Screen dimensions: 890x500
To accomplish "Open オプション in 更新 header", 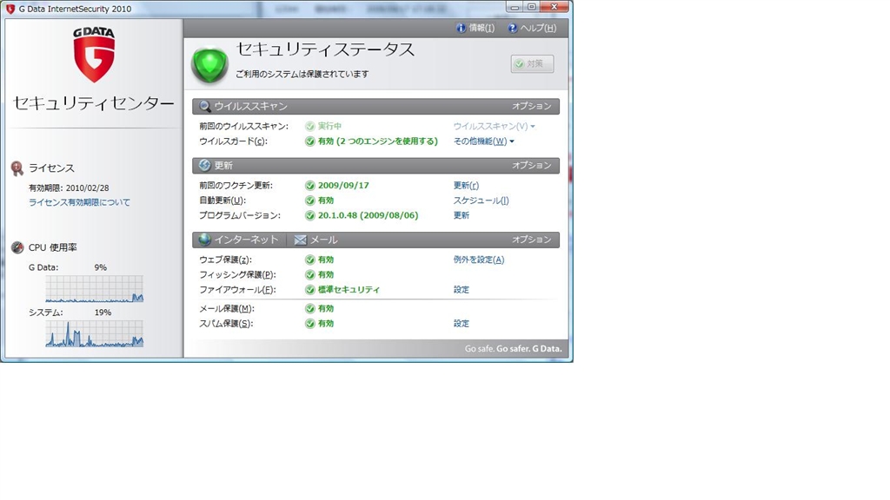I will (532, 165).
